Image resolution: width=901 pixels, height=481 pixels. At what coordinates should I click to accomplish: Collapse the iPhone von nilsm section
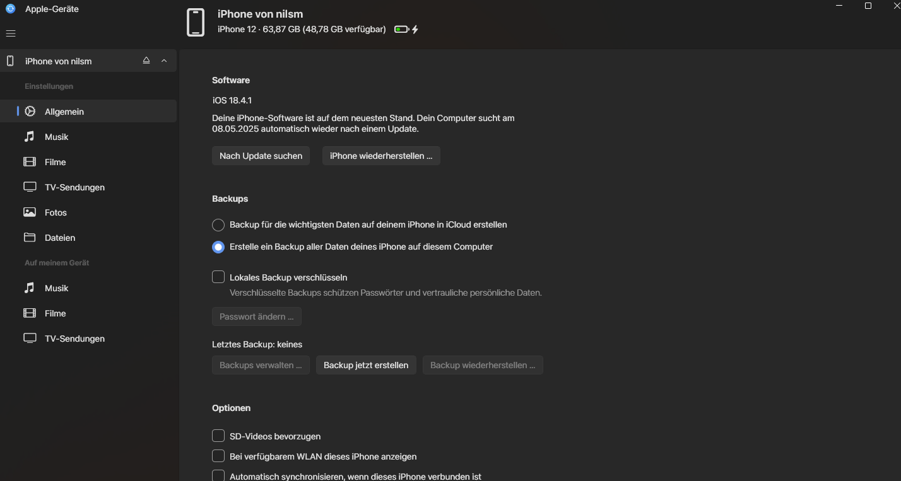click(164, 61)
